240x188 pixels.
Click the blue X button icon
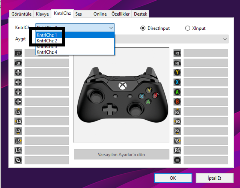point(177,82)
